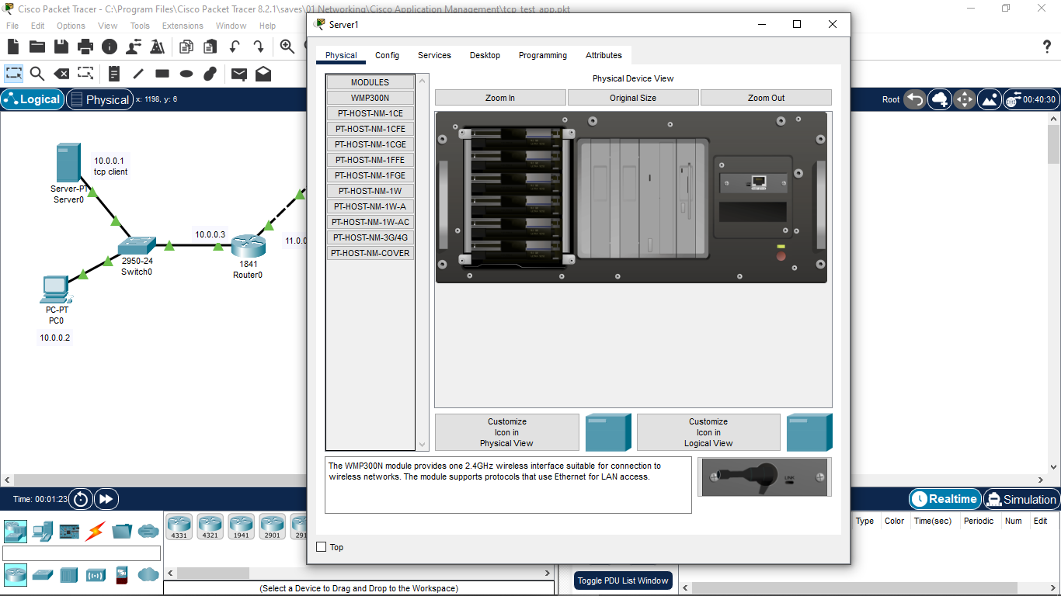Click the Place Note tool
This screenshot has width=1061, height=596.
pyautogui.click(x=114, y=74)
